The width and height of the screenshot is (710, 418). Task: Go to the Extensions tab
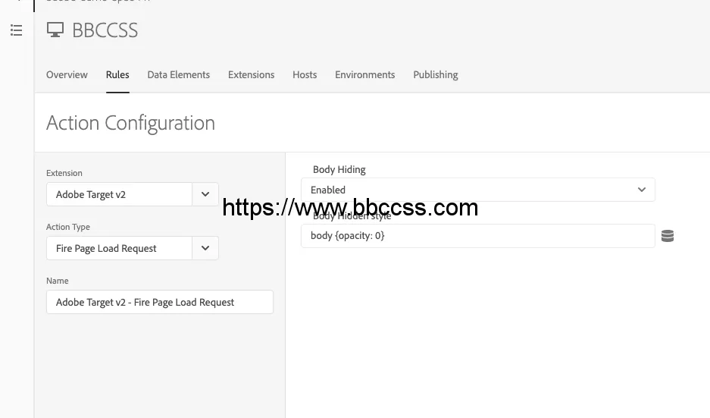(252, 75)
